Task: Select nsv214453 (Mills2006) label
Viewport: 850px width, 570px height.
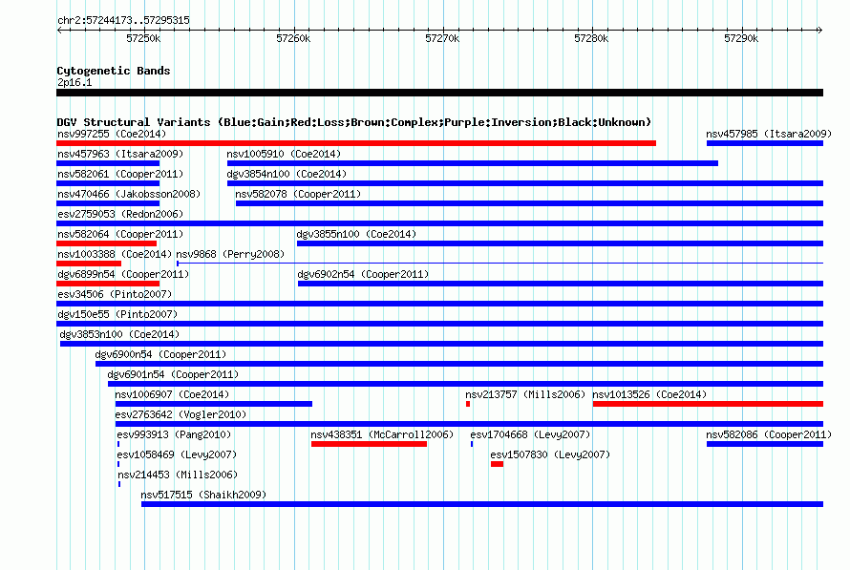Action: point(178,475)
